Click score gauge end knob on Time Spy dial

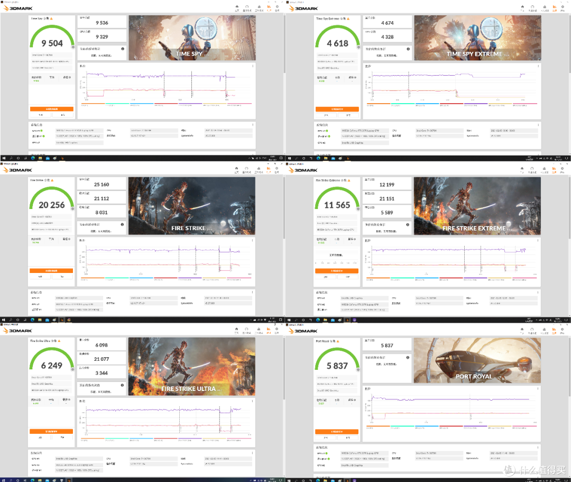[73, 47]
